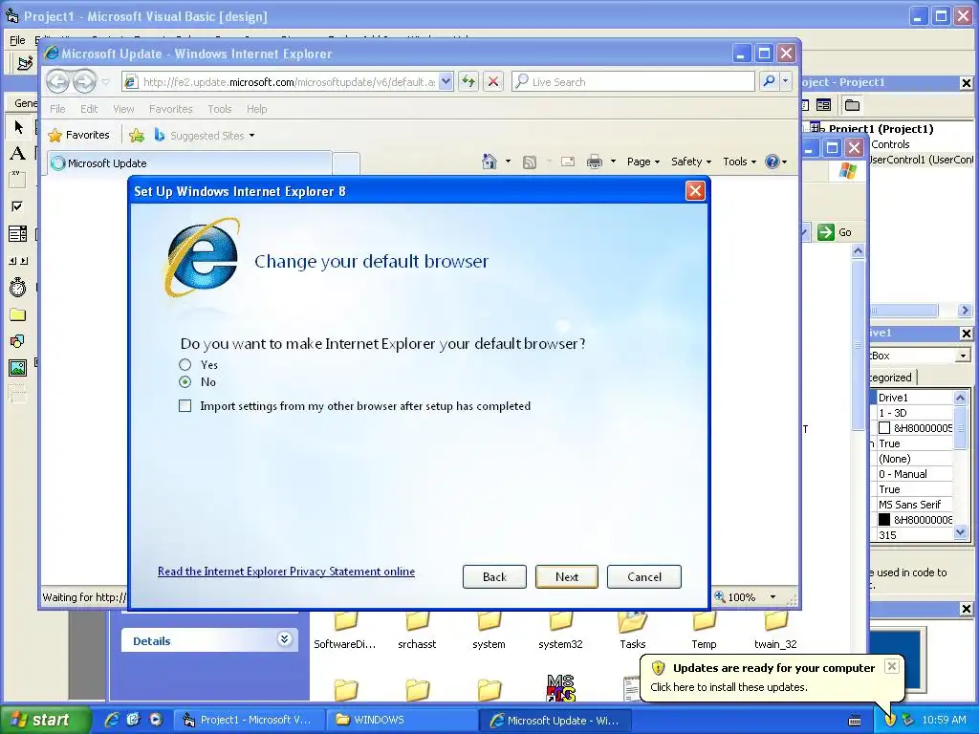979x734 pixels.
Task: Open a new tab in Internet Explorer
Action: point(346,163)
